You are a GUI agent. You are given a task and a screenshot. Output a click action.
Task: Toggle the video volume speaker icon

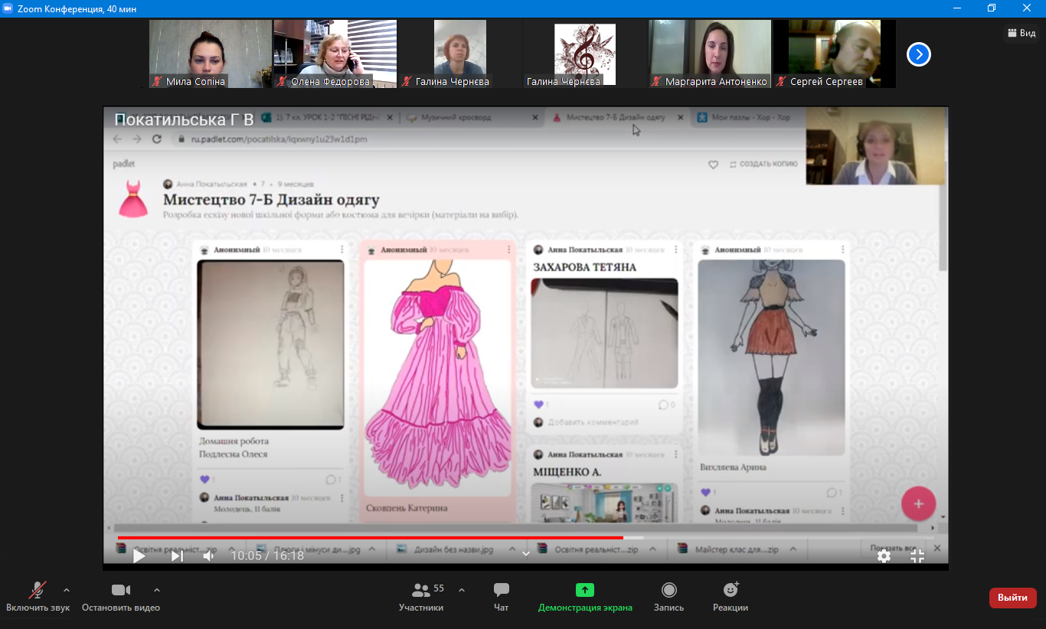[x=208, y=556]
